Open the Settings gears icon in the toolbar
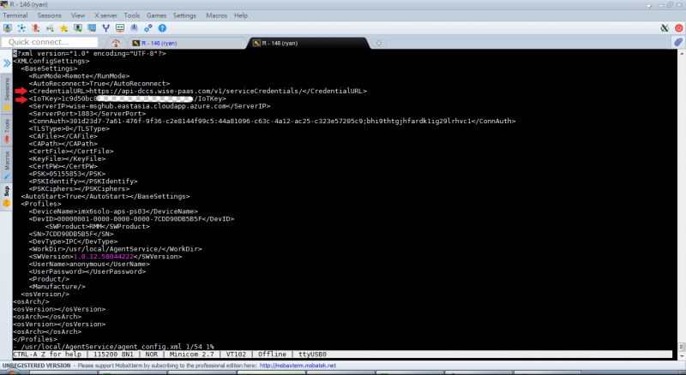The image size is (686, 375). point(147,27)
